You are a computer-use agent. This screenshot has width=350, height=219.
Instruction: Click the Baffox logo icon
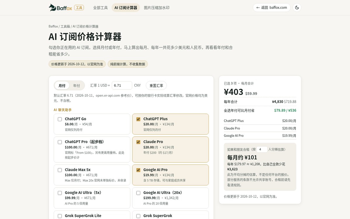pos(52,8)
